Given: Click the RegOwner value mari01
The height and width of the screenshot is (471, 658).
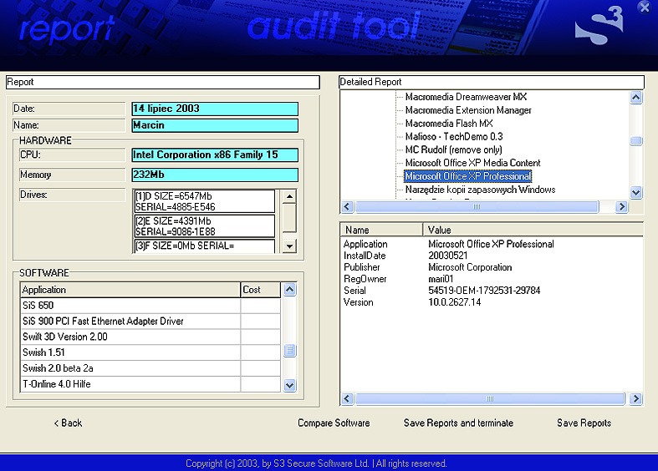Looking at the screenshot, I should click(x=441, y=279).
